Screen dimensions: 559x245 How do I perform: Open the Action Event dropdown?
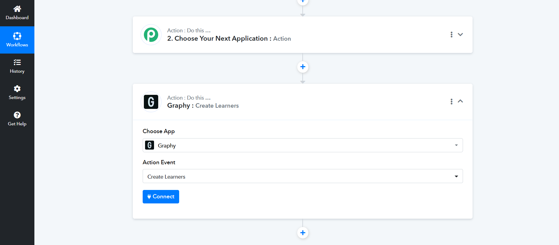click(x=302, y=176)
